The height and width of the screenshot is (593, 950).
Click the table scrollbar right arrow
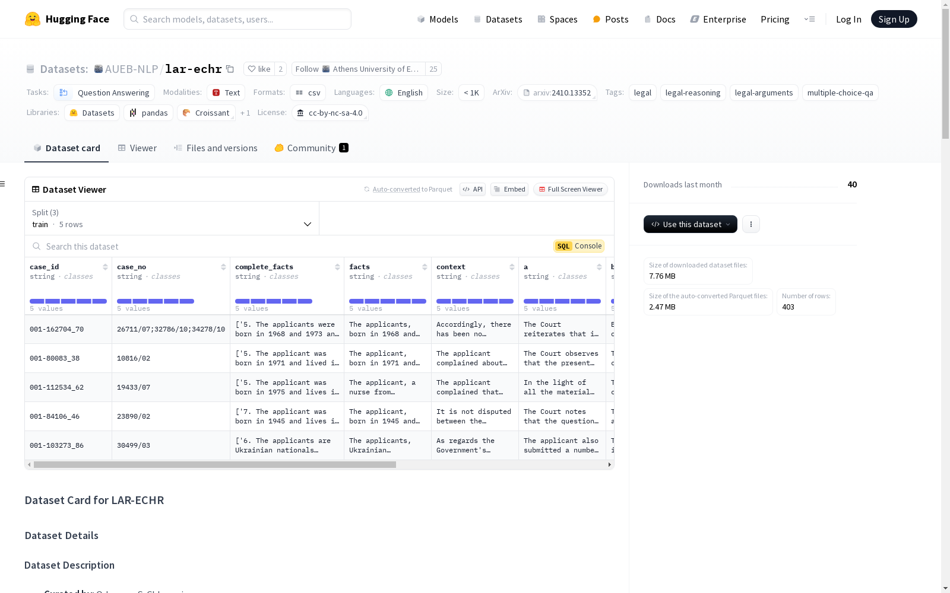tap(610, 465)
